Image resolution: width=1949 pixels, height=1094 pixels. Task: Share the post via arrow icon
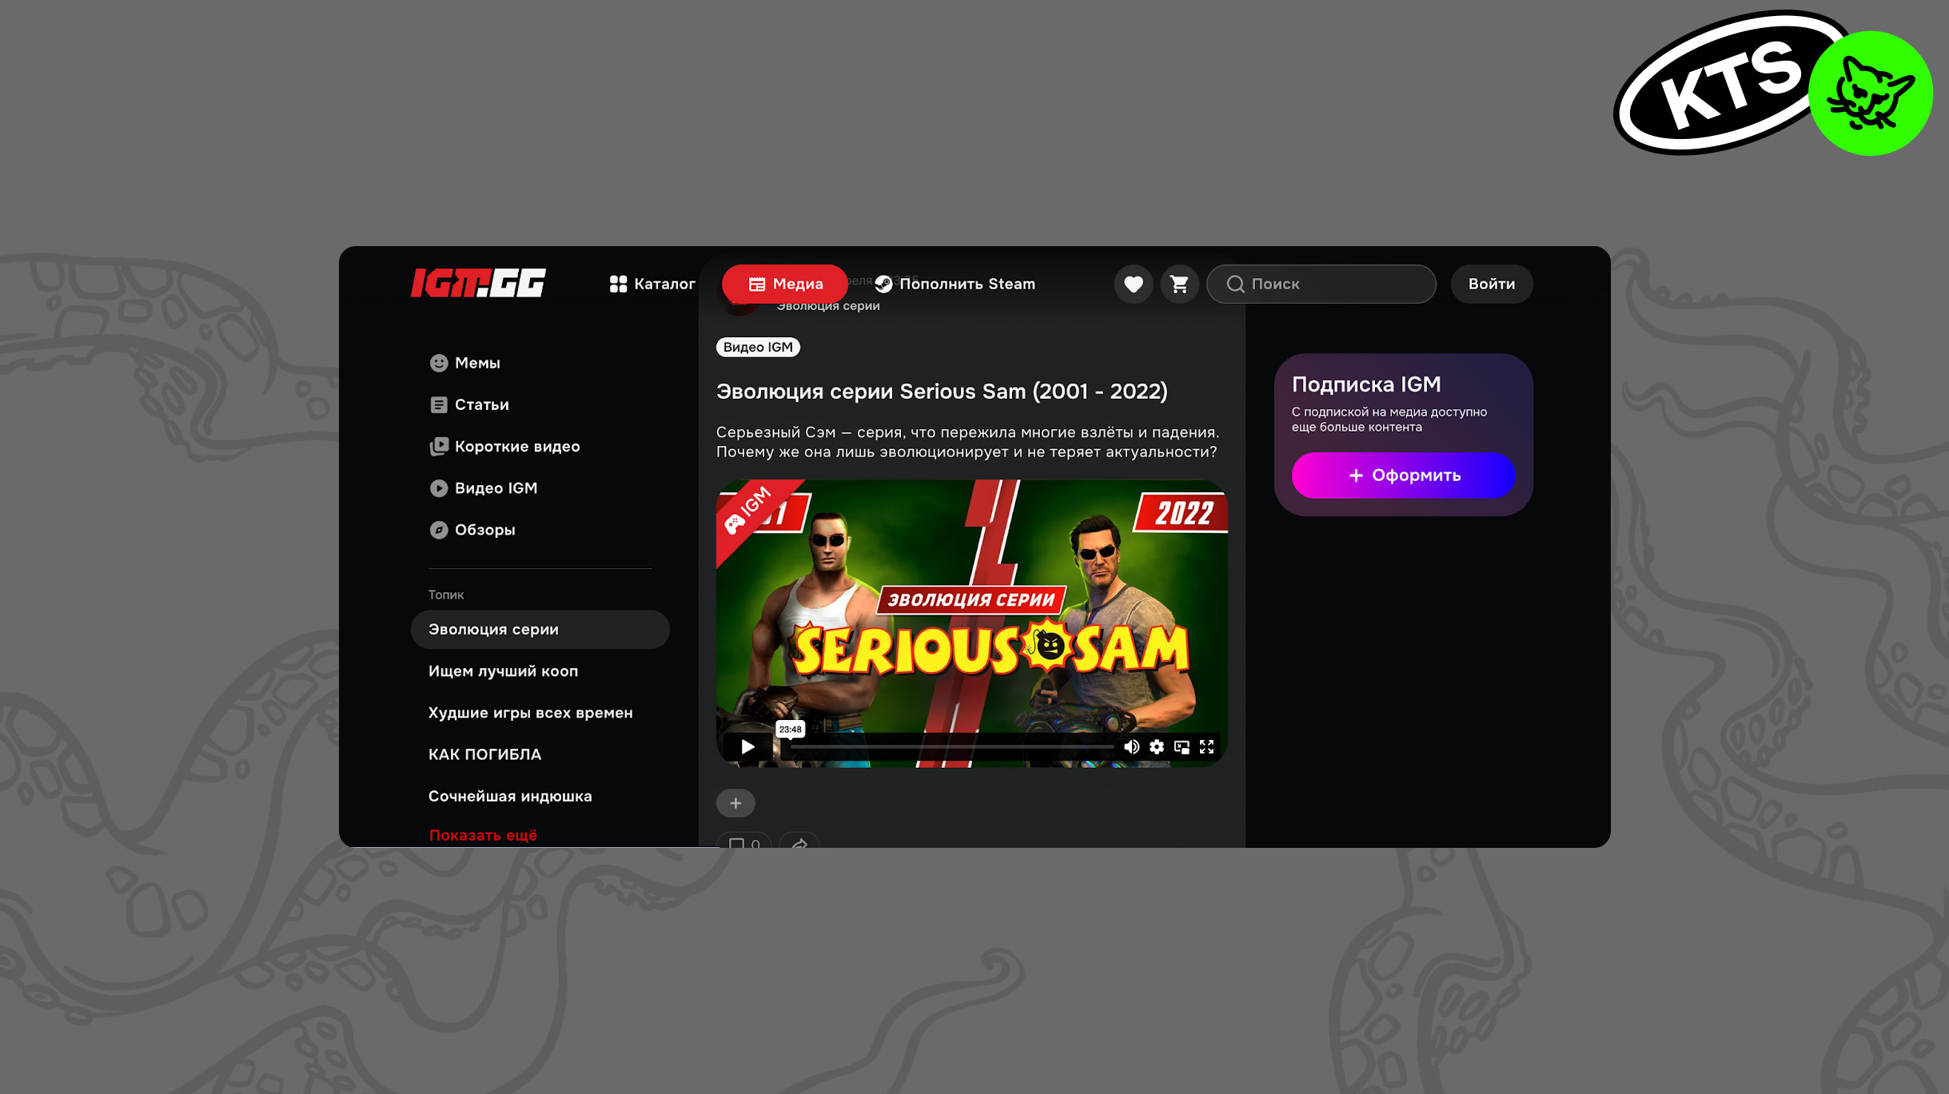coord(799,842)
